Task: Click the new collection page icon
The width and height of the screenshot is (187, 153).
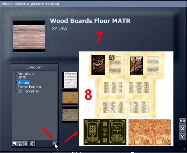Action: click(14, 144)
